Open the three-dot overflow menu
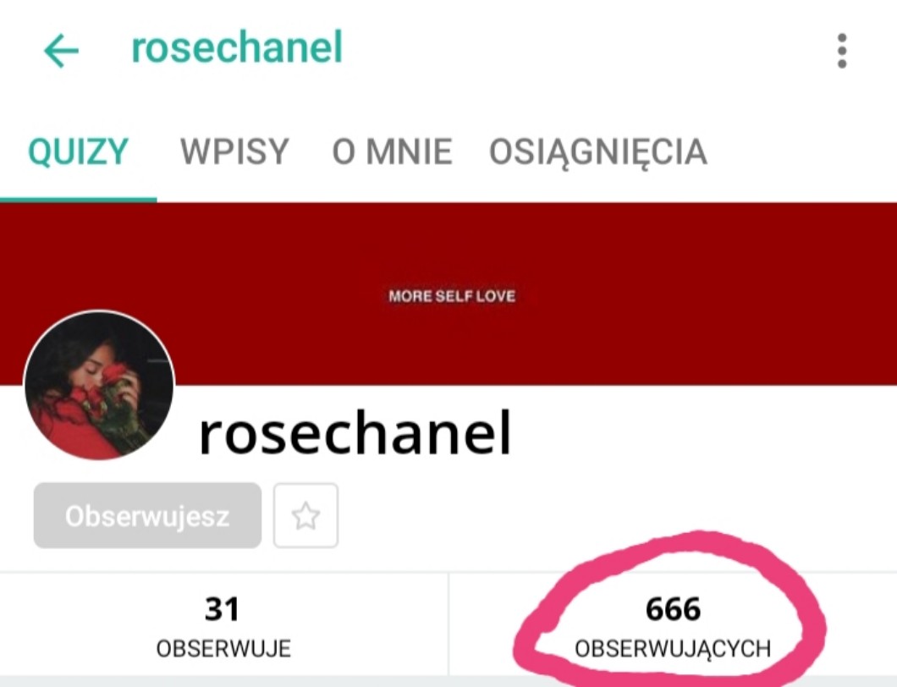897x687 pixels. click(x=841, y=50)
